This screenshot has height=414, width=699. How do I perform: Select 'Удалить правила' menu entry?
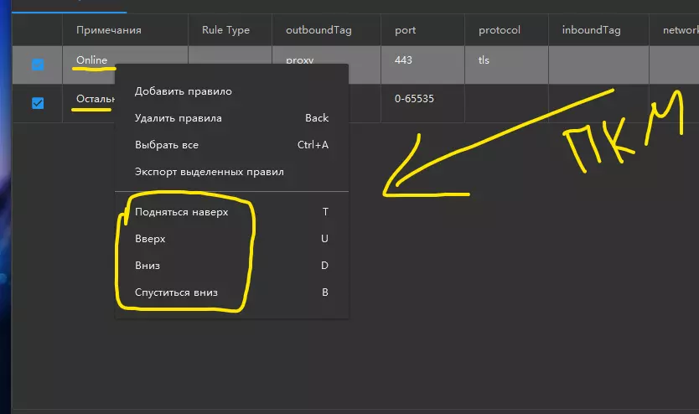coord(178,118)
